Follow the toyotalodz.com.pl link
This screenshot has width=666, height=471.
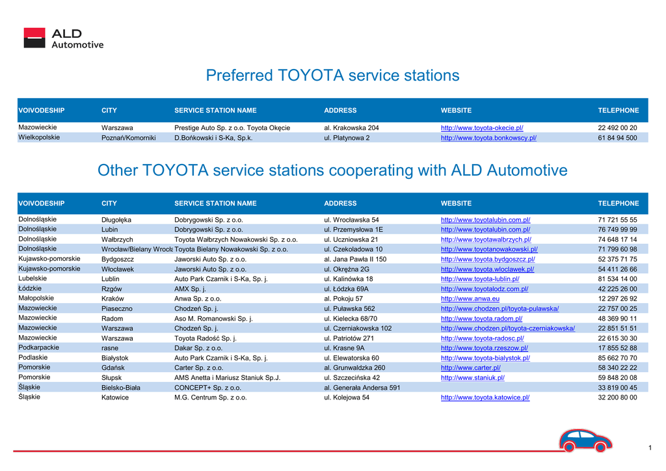(485, 289)
